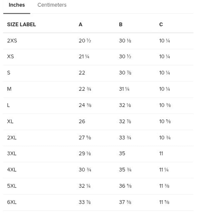Screen dimensions: 197x216
Task: Click the S size label
Action: pyautogui.click(x=9, y=73)
